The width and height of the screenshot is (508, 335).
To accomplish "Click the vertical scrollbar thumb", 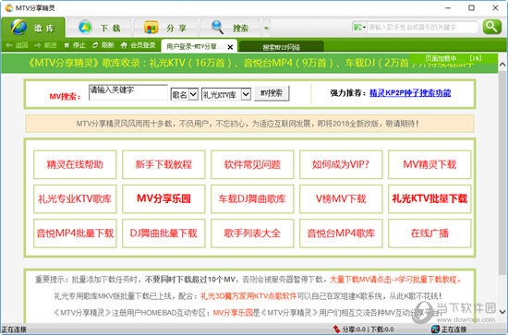I will (502, 173).
